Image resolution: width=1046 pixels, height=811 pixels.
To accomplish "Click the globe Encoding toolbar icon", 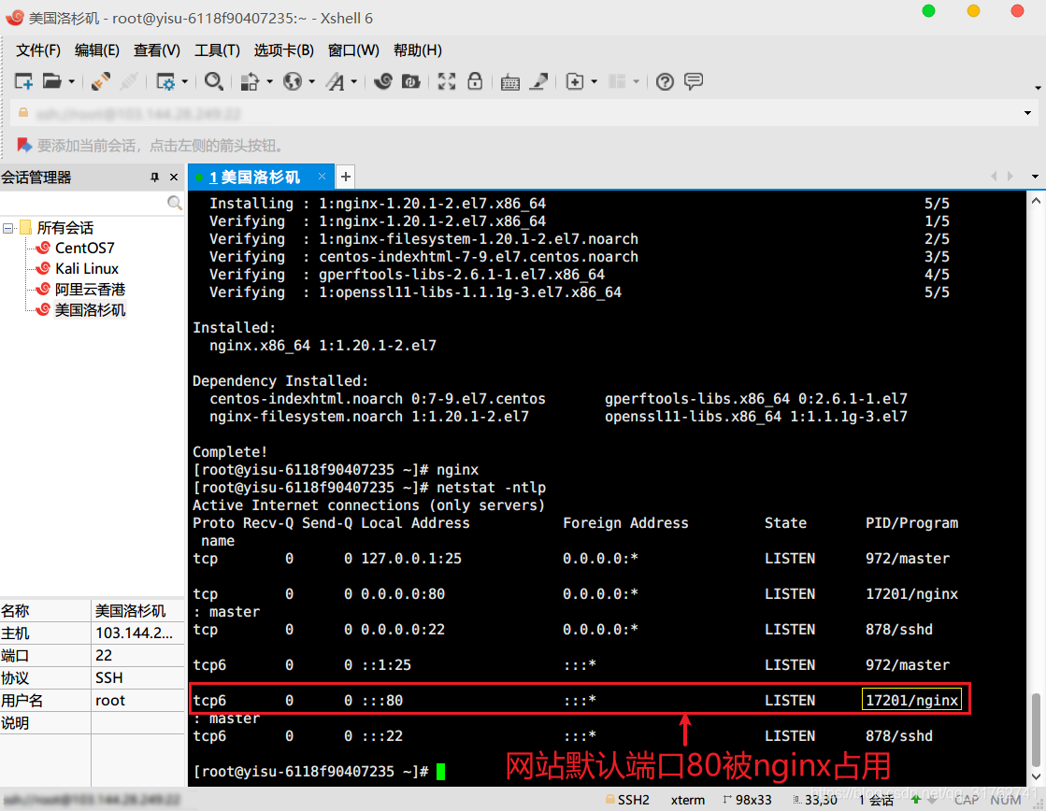I will coord(293,81).
